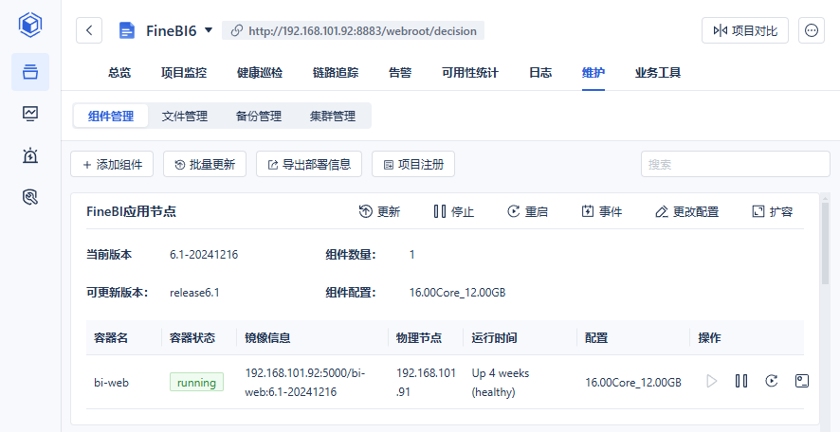Click the 容器状态 column header
The image size is (840, 432).
point(192,338)
